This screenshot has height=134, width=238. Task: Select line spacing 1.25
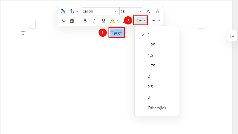click(157, 45)
